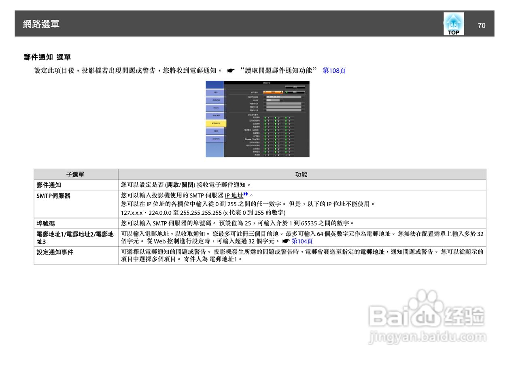Check address 1 for the Cinema Filter警告 event
518x366 pixels.
[x=265, y=139]
